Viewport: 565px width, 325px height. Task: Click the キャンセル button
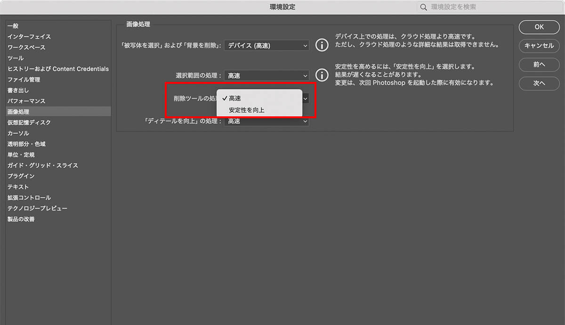pyautogui.click(x=539, y=46)
